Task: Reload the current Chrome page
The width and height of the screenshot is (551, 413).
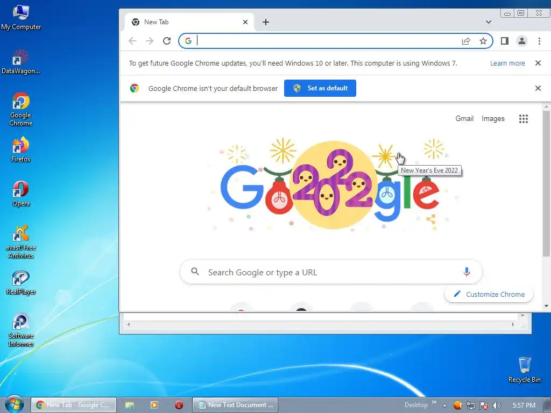Action: point(167,41)
